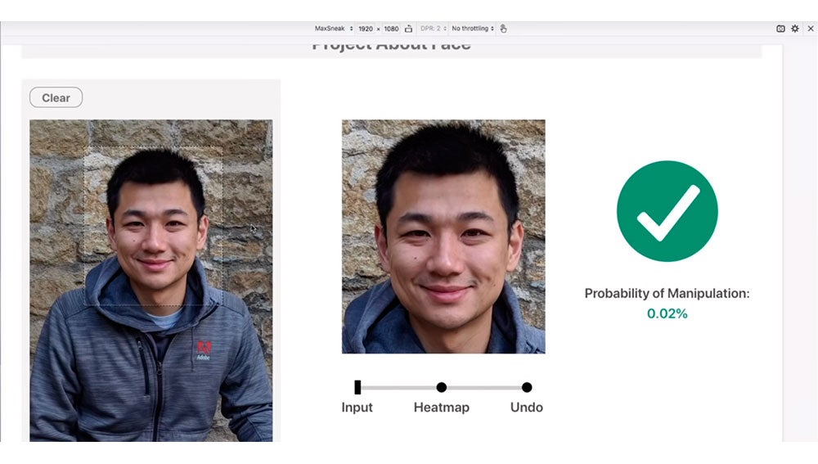This screenshot has height=464, width=818.
Task: Click the Heatmap label
Action: click(442, 408)
